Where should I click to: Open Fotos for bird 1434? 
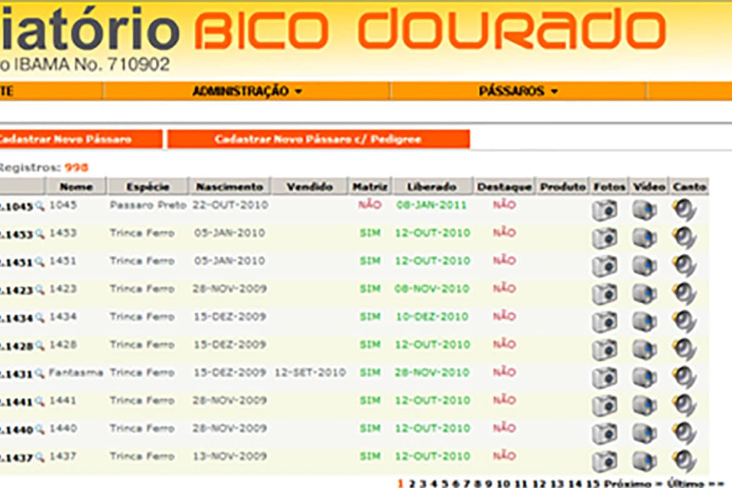tap(604, 322)
